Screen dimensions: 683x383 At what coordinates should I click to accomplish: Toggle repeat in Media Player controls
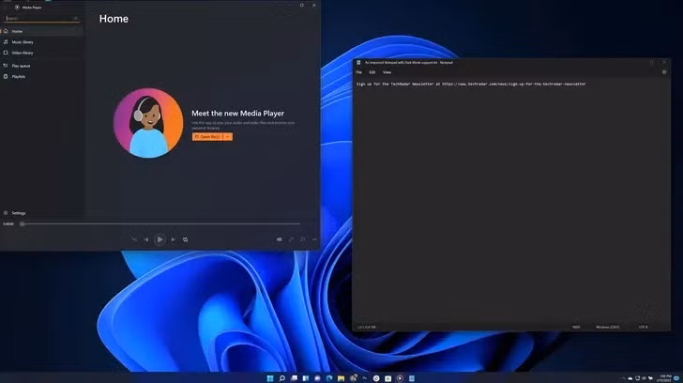(185, 239)
